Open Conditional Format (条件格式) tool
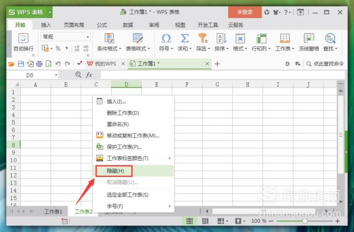 coord(109,38)
